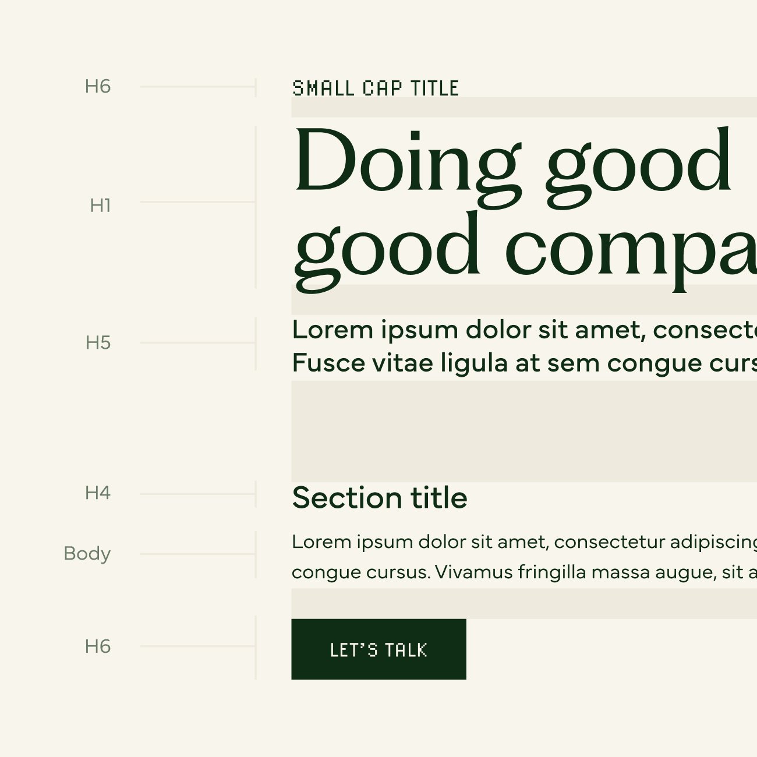The height and width of the screenshot is (757, 757).
Task: Click the H1 style label
Action: pos(100,206)
